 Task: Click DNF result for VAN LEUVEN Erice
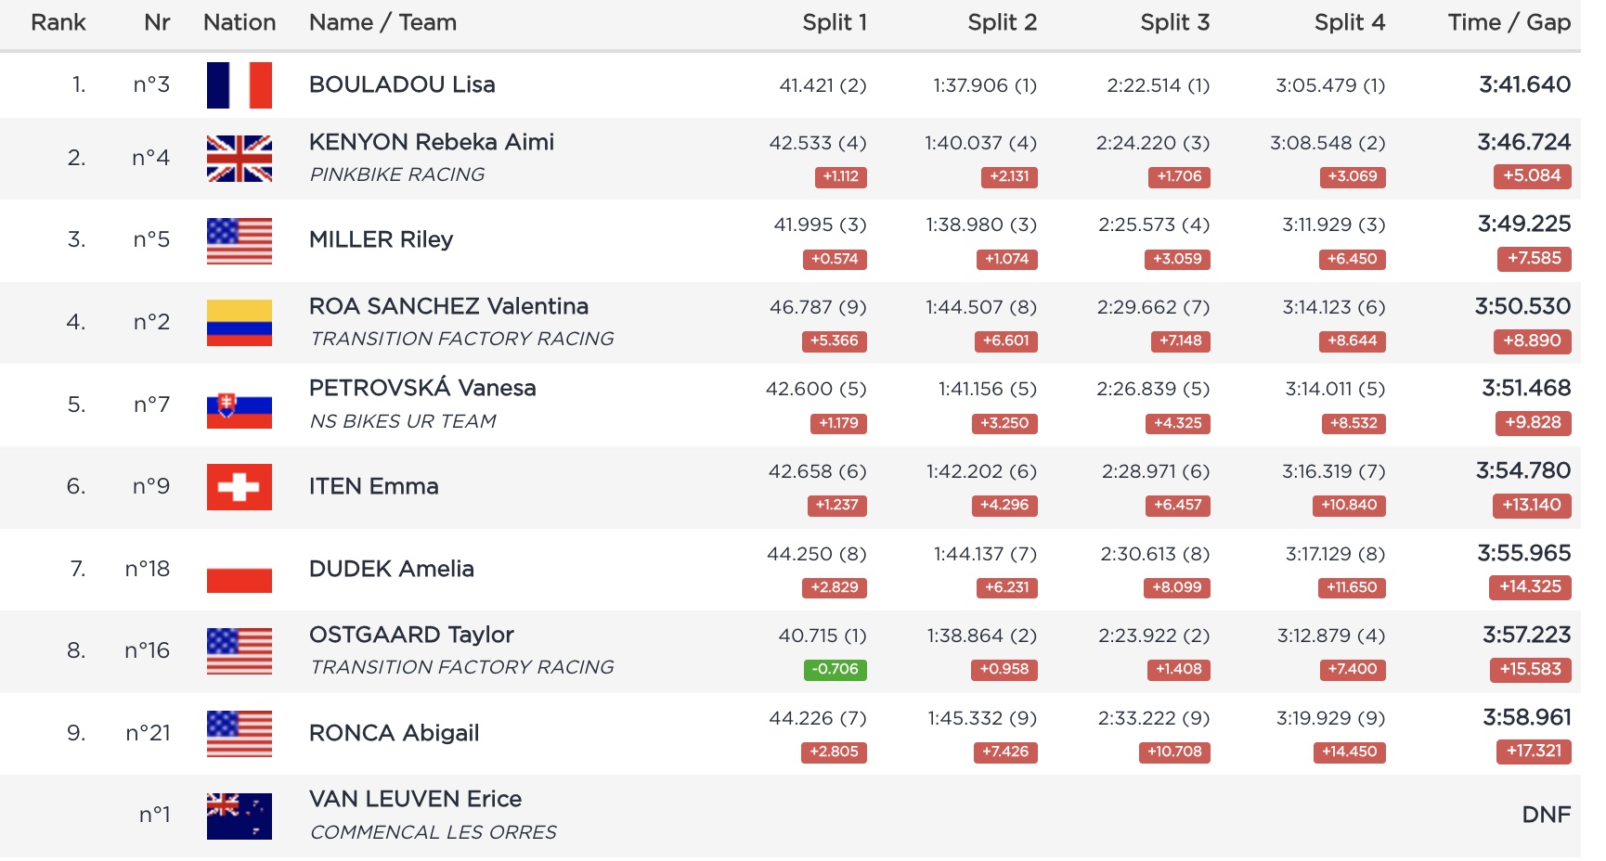1546,815
